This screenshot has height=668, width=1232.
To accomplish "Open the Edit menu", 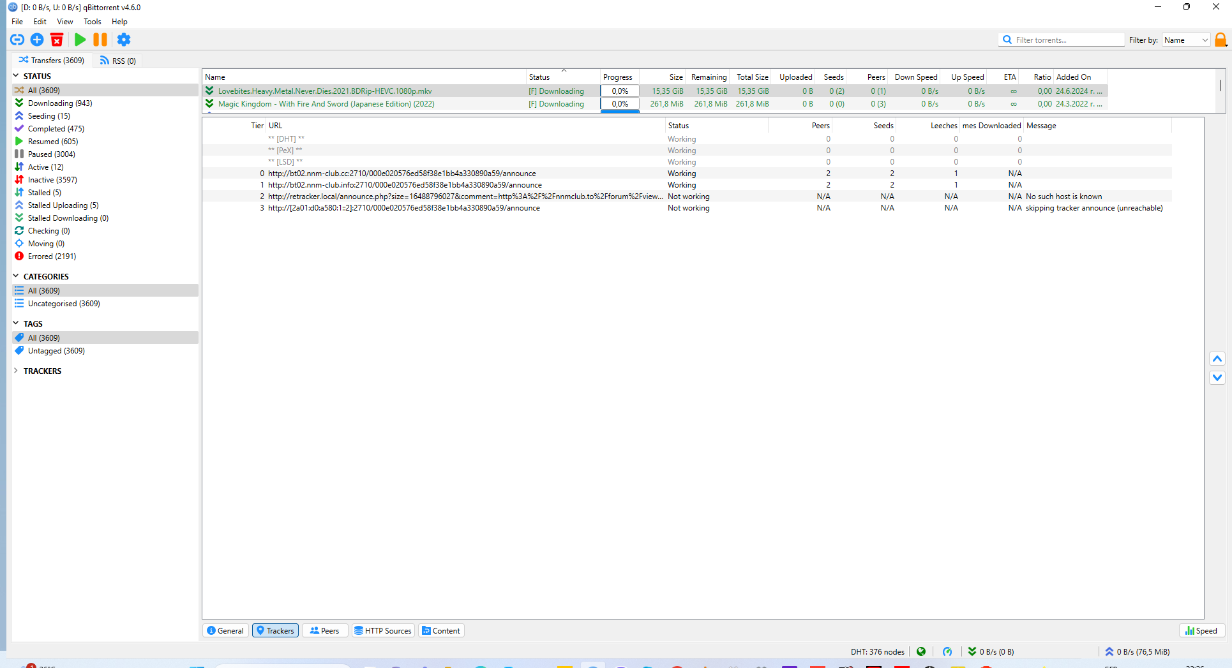I will (x=40, y=22).
